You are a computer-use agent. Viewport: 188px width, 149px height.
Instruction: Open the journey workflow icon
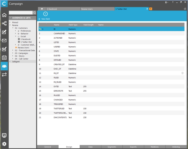[4, 23]
